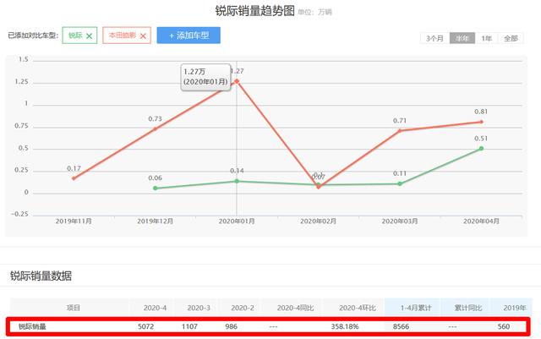The height and width of the screenshot is (339, 541).
Task: Click the 1107 table cell
Action: click(189, 326)
